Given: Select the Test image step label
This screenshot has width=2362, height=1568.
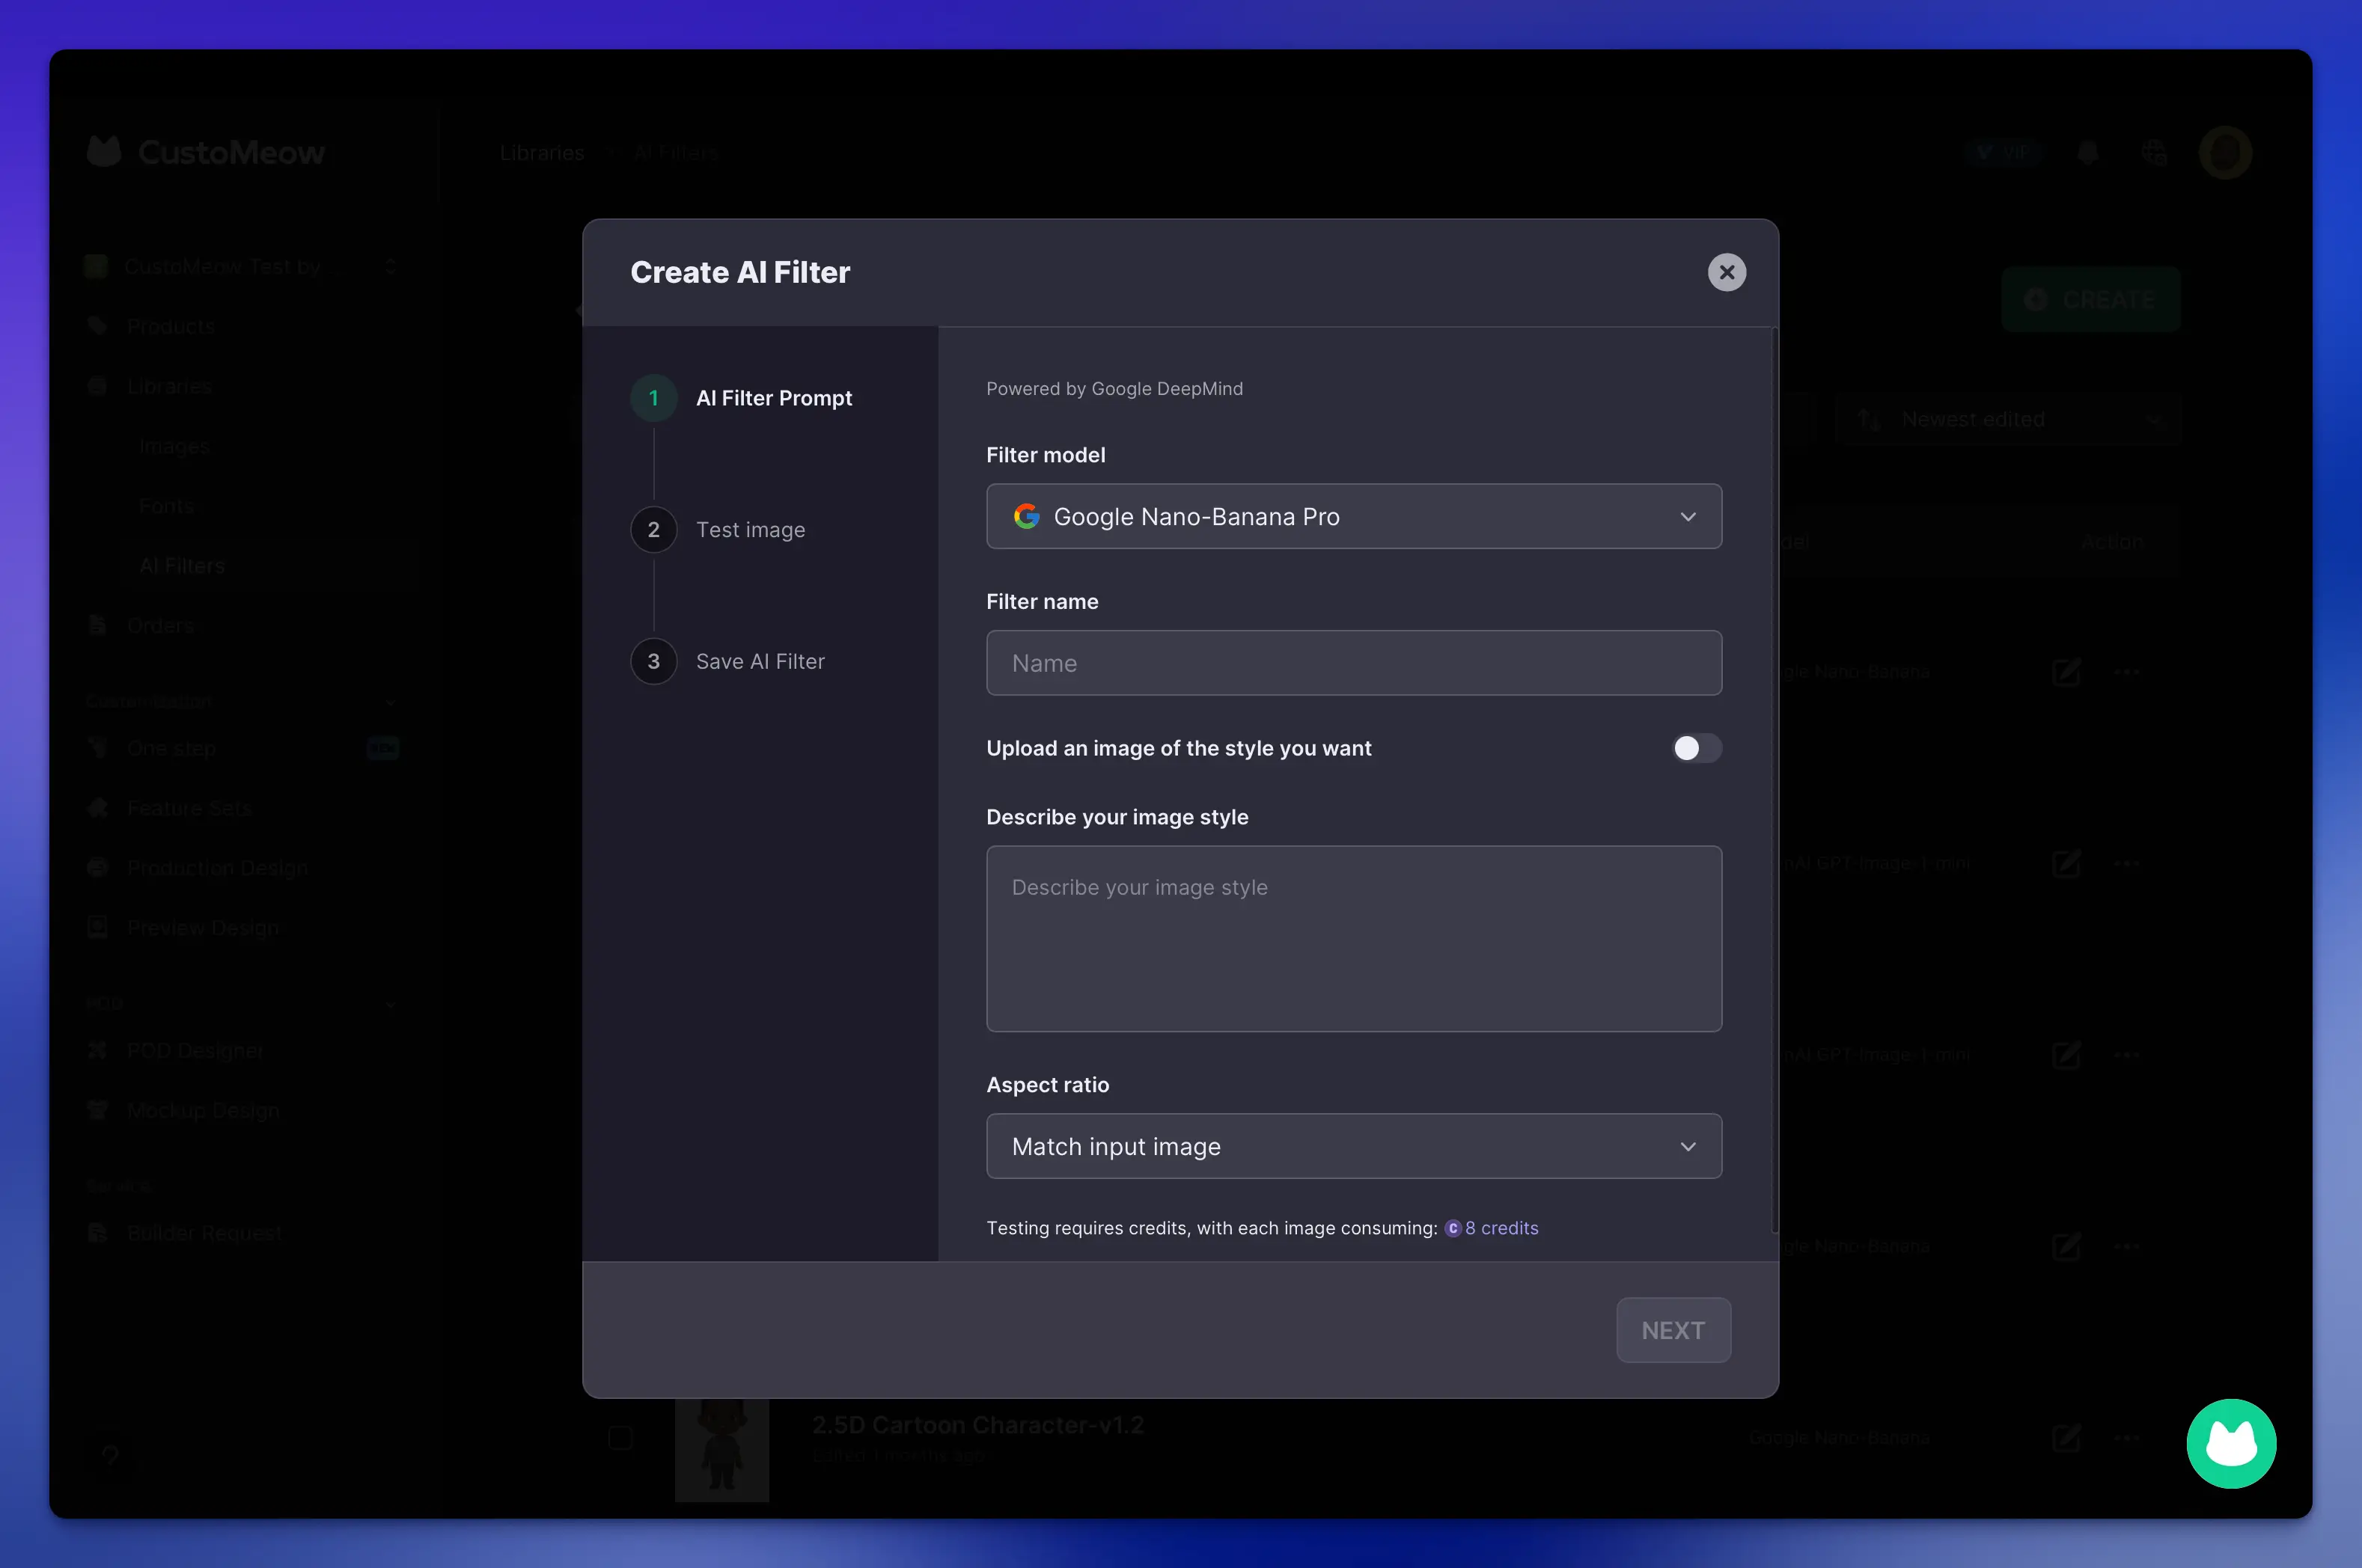Looking at the screenshot, I should (x=751, y=530).
